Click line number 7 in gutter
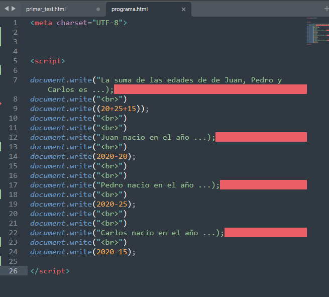329x297 pixels. 15,80
